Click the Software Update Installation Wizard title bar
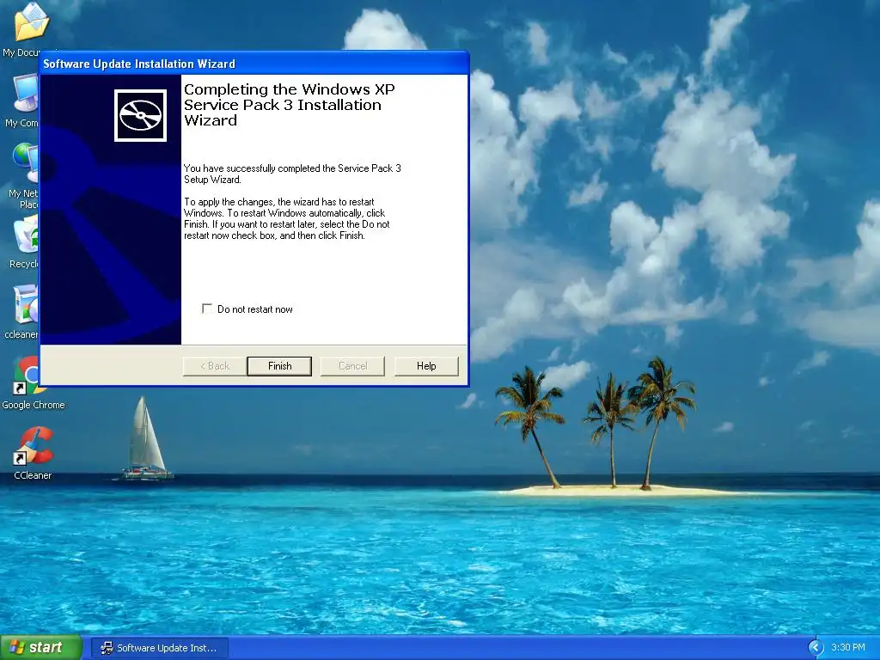The height and width of the screenshot is (660, 880). click(x=254, y=64)
